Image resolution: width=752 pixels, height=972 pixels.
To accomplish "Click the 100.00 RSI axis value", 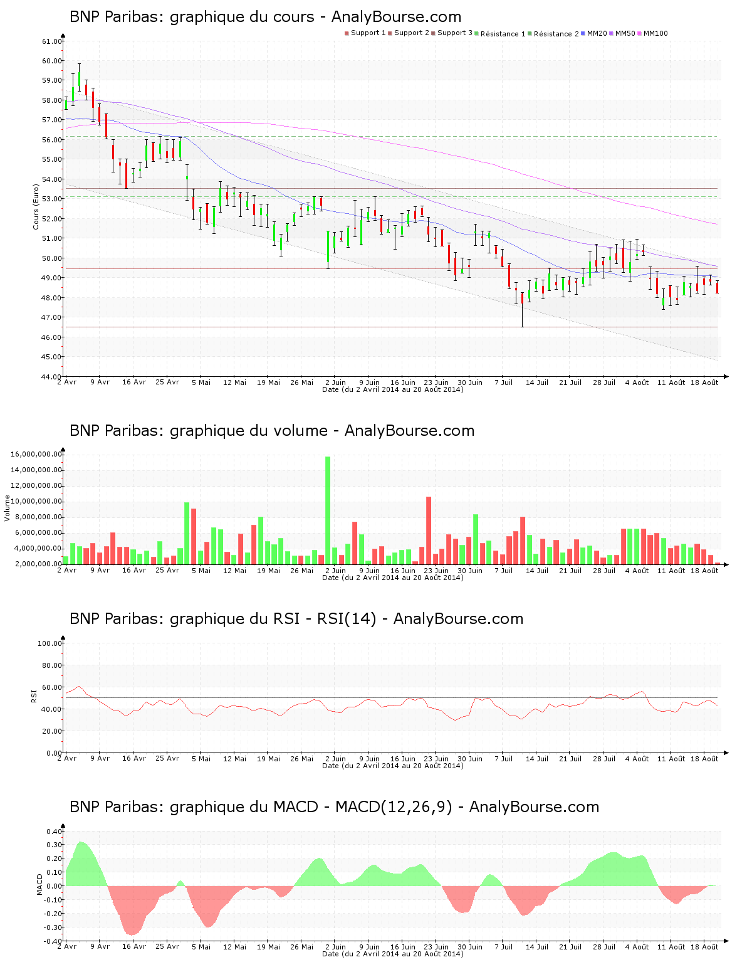I will pyautogui.click(x=50, y=643).
